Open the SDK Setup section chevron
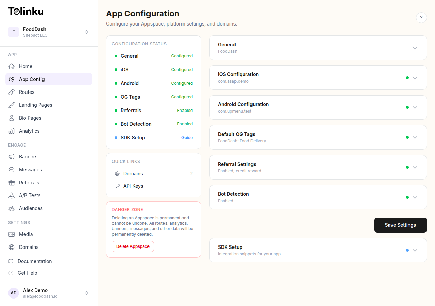The height and width of the screenshot is (306, 435). pyautogui.click(x=415, y=250)
